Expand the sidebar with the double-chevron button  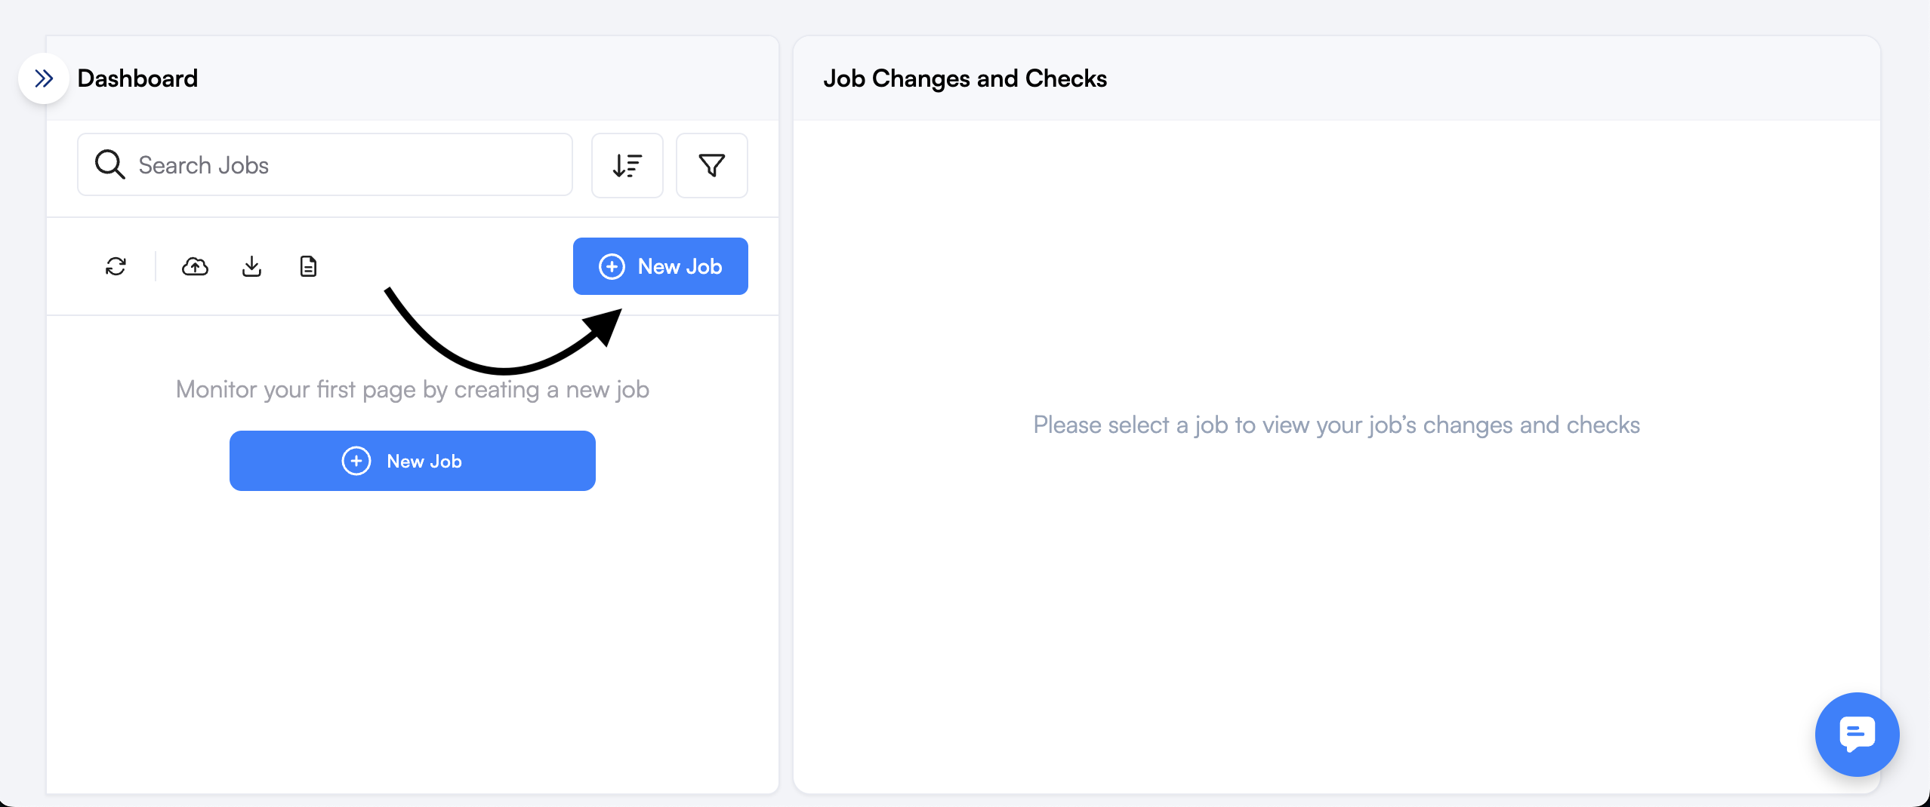(44, 78)
